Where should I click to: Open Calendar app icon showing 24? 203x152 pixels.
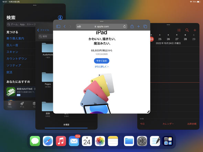[x=87, y=141]
